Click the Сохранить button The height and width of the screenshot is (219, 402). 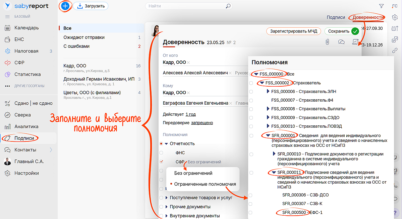[x=342, y=31]
